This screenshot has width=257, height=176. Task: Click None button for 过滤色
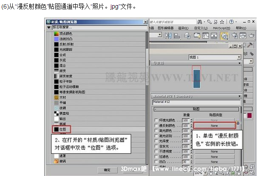214,157
